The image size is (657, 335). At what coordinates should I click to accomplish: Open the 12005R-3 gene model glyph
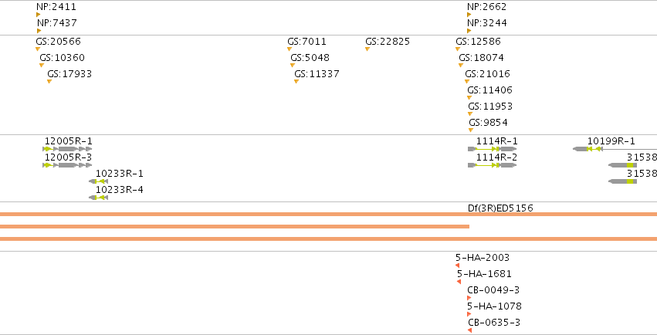click(x=67, y=165)
